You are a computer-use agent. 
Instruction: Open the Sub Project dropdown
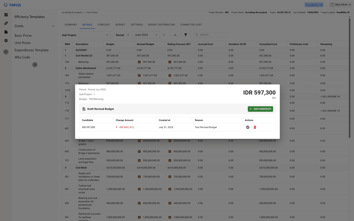[94, 35]
